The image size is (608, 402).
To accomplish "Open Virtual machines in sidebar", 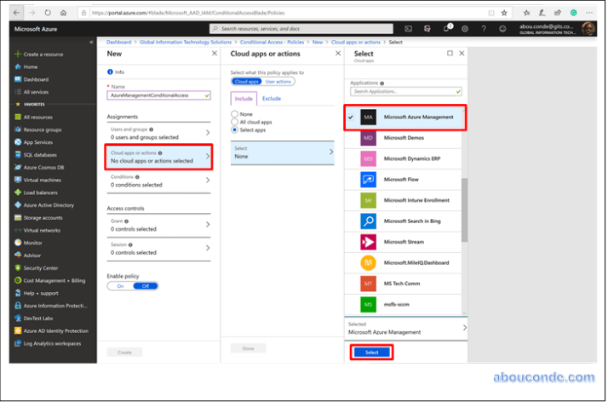I will click(42, 180).
